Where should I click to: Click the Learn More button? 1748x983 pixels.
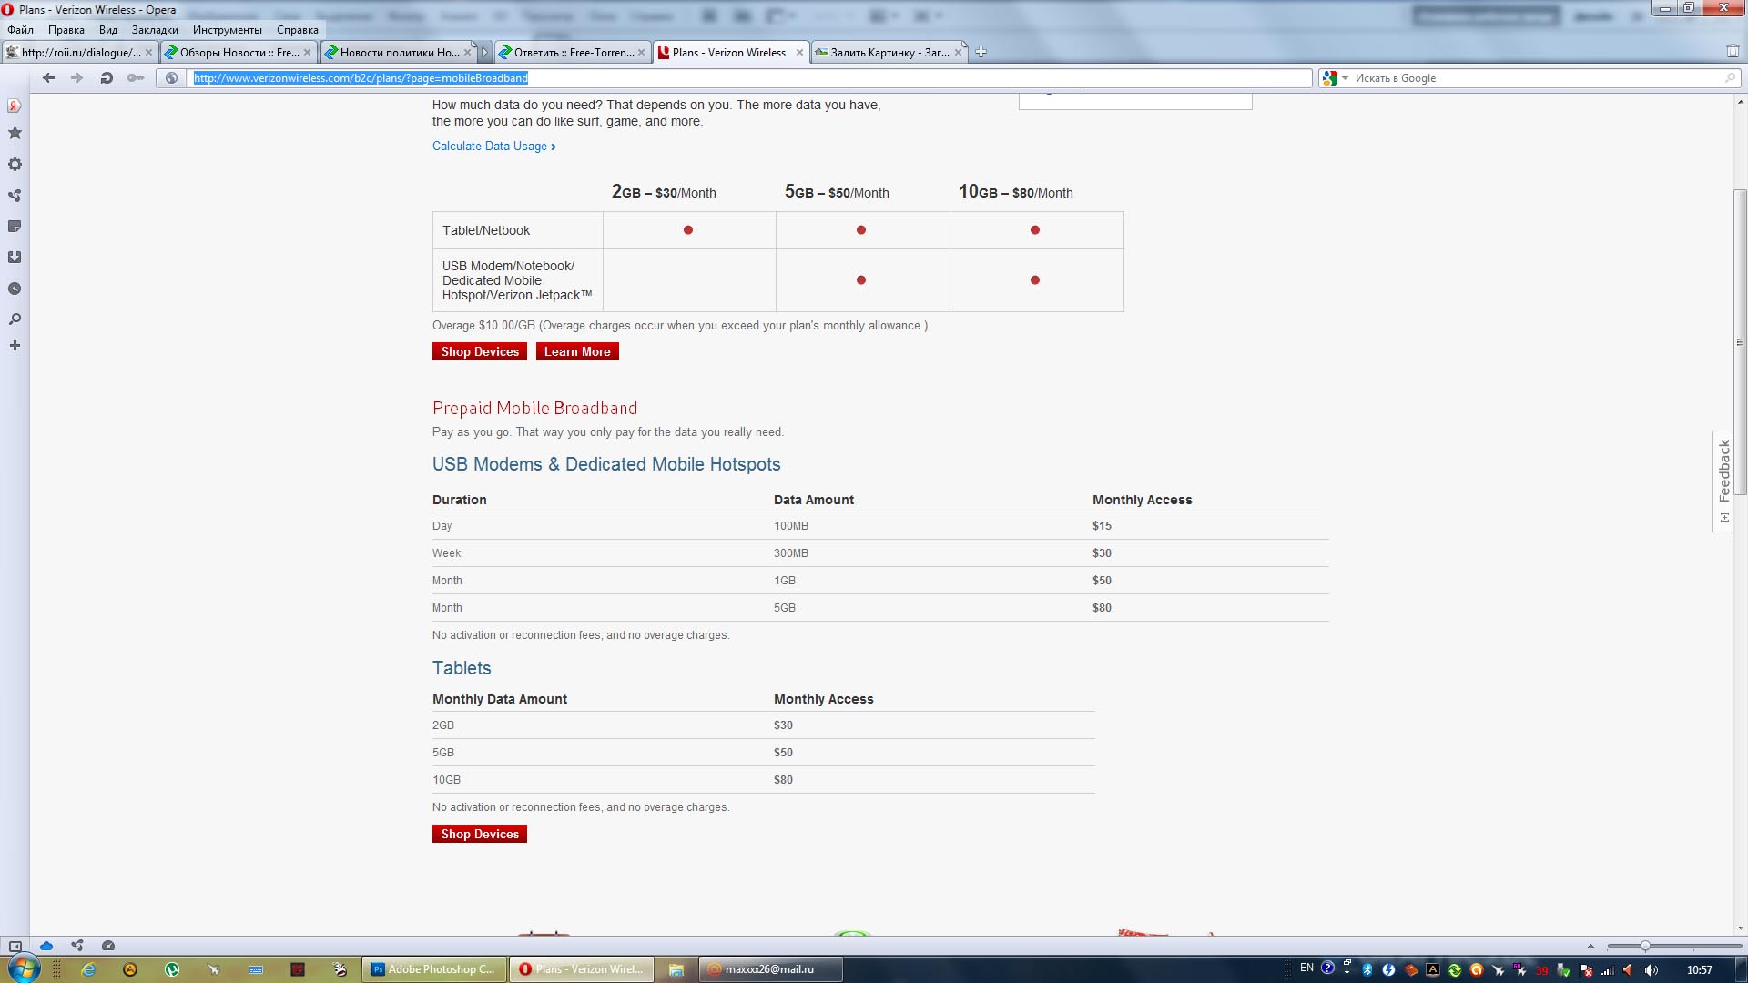(x=576, y=351)
